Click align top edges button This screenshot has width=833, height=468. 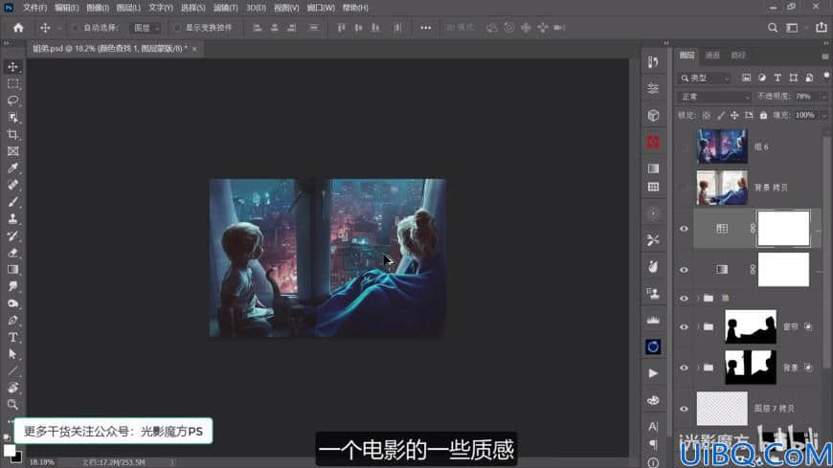(x=341, y=28)
